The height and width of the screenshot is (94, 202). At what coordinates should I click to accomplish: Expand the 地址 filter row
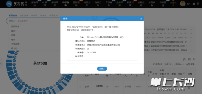[191, 46]
